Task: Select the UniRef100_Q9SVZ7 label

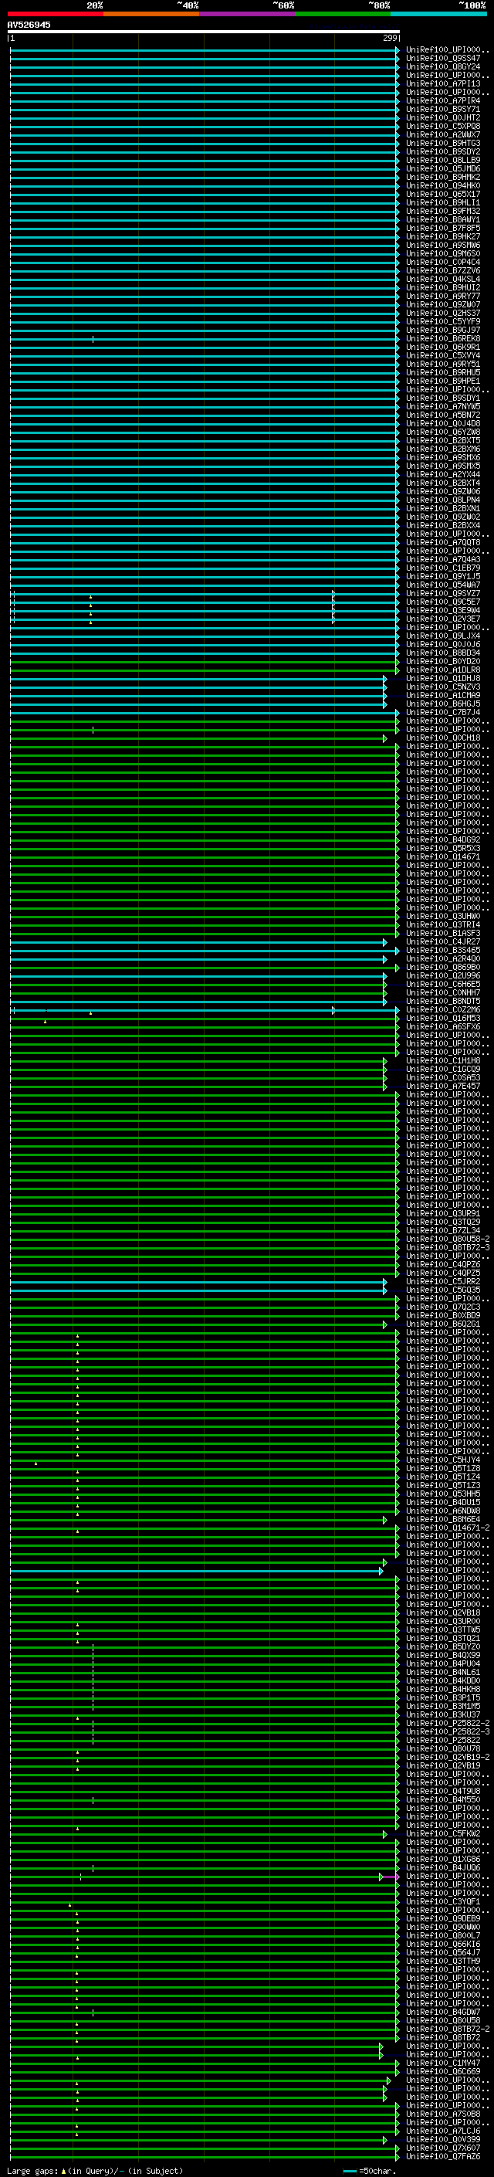Action: pyautogui.click(x=443, y=593)
